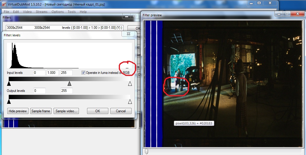Click the Sample video... button

[x=66, y=111]
